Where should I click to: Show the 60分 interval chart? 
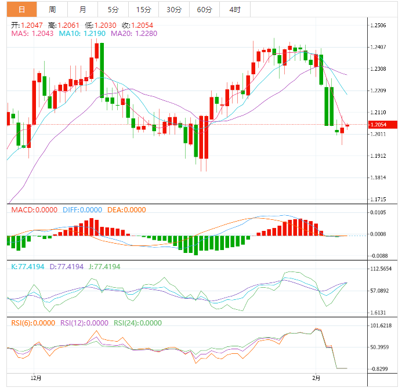pyautogui.click(x=204, y=9)
